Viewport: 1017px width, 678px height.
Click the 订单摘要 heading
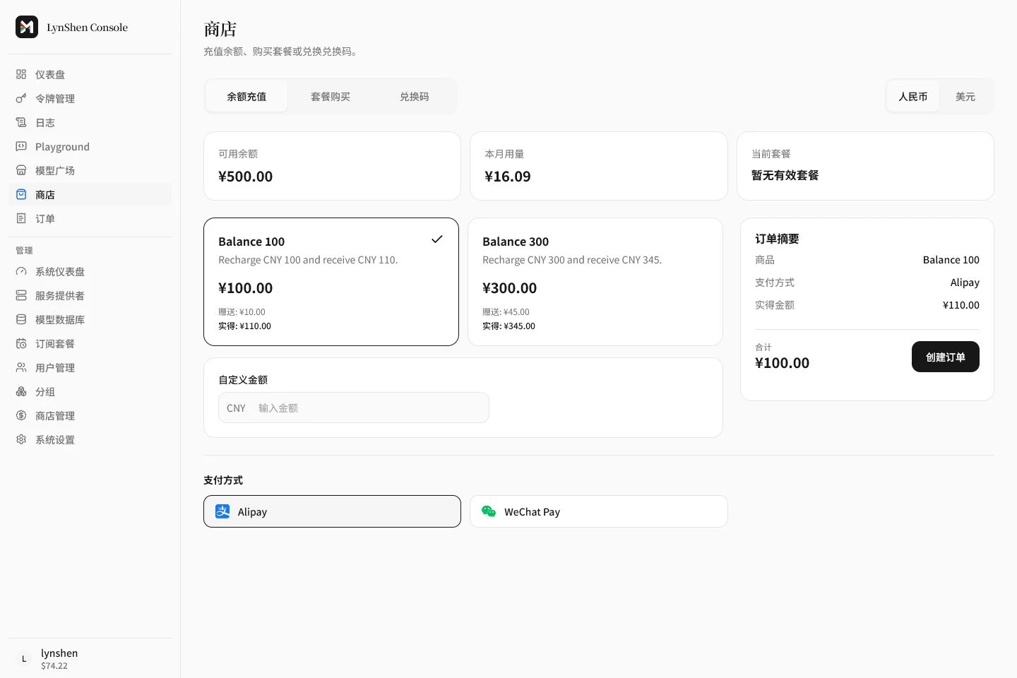click(x=777, y=239)
